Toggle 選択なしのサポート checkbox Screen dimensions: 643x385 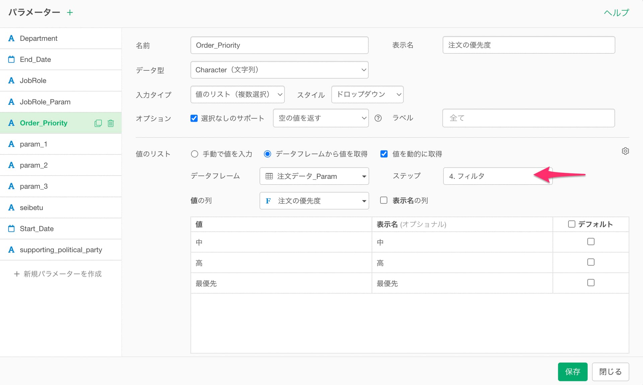(x=194, y=118)
